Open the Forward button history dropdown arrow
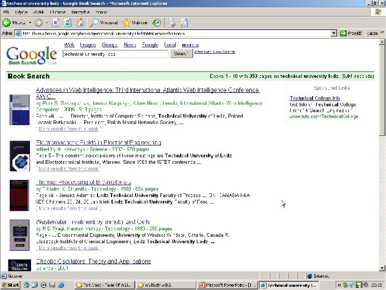The image size is (386, 290). click(47, 23)
